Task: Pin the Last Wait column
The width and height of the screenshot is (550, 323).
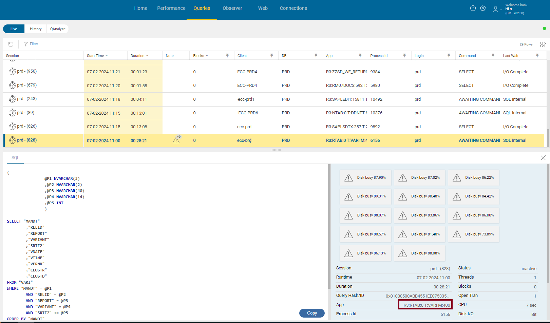Action: [537, 55]
